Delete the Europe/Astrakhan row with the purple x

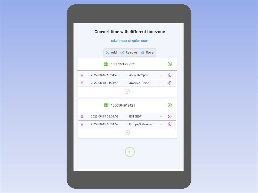pyautogui.click(x=170, y=124)
